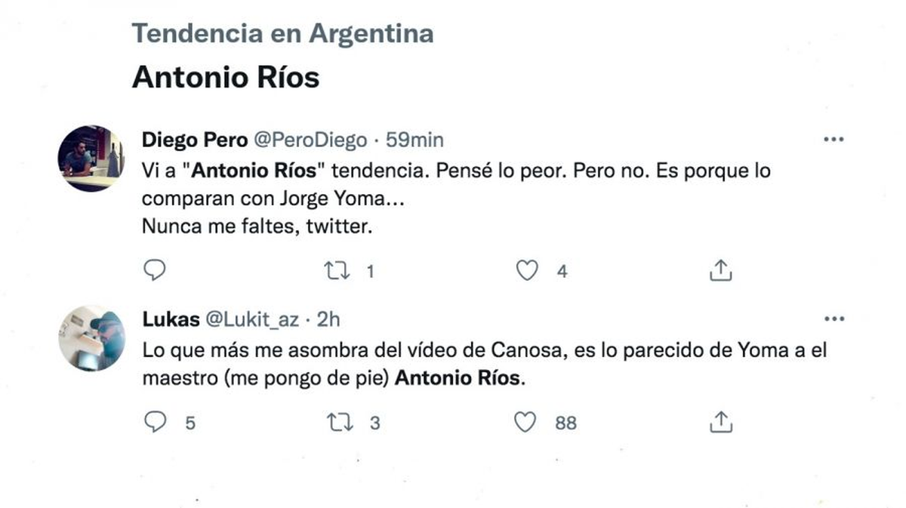
Task: Reply to Lukas's tweet
Action: (x=154, y=422)
